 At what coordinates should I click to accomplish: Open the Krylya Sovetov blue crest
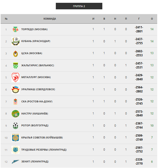click(x=16, y=138)
